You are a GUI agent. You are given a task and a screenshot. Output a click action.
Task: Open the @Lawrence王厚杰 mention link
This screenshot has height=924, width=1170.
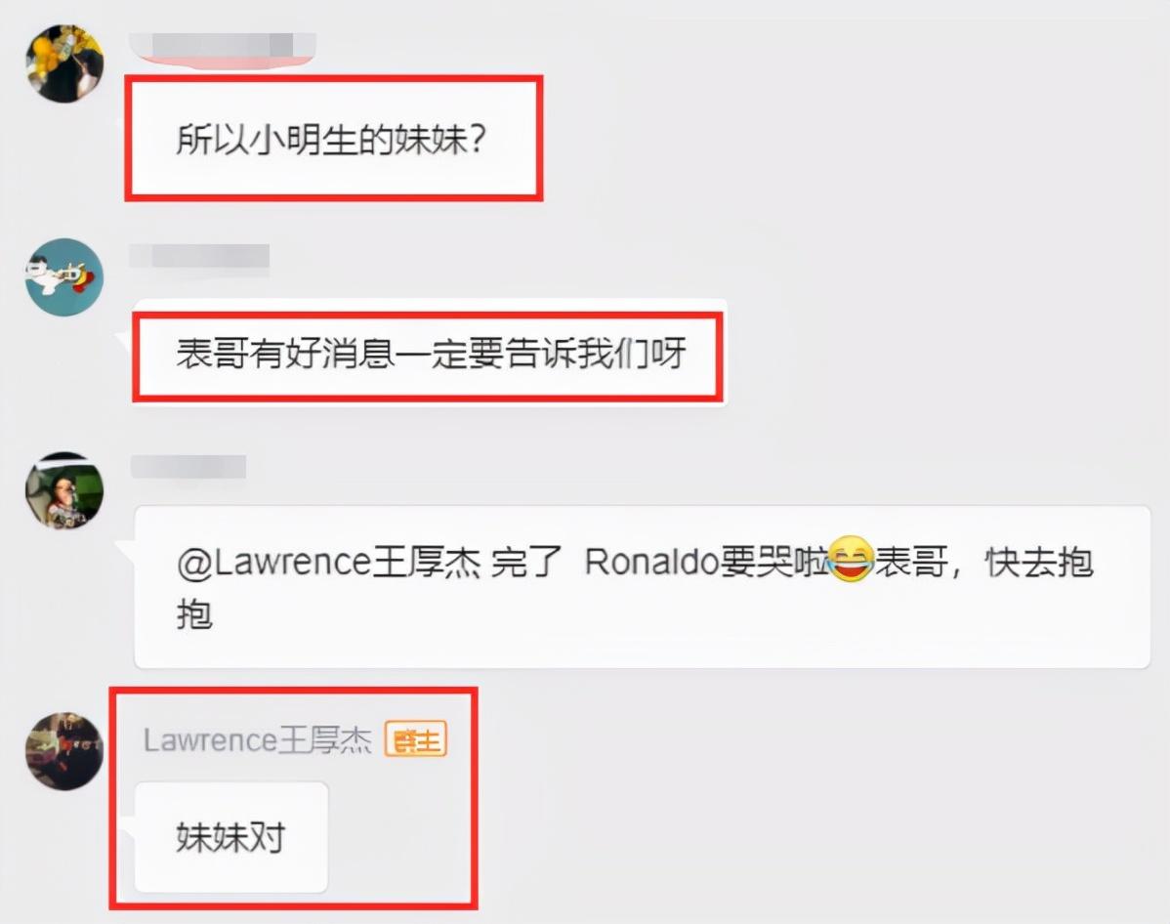(329, 562)
